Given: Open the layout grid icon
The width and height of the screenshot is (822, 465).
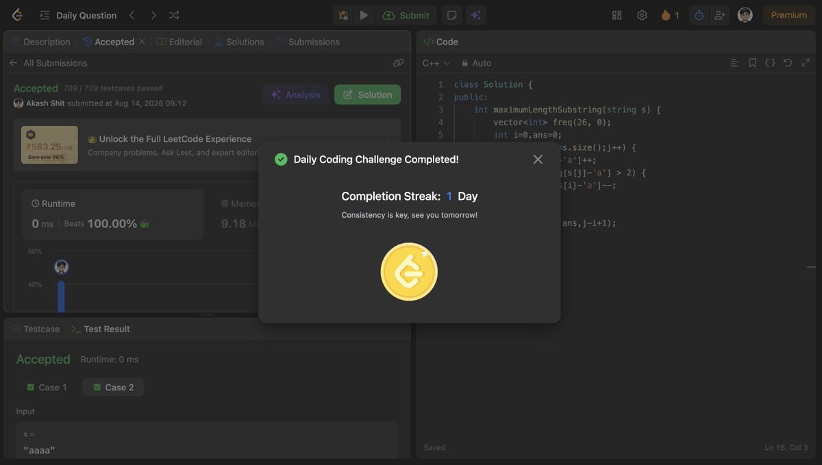Looking at the screenshot, I should (616, 15).
